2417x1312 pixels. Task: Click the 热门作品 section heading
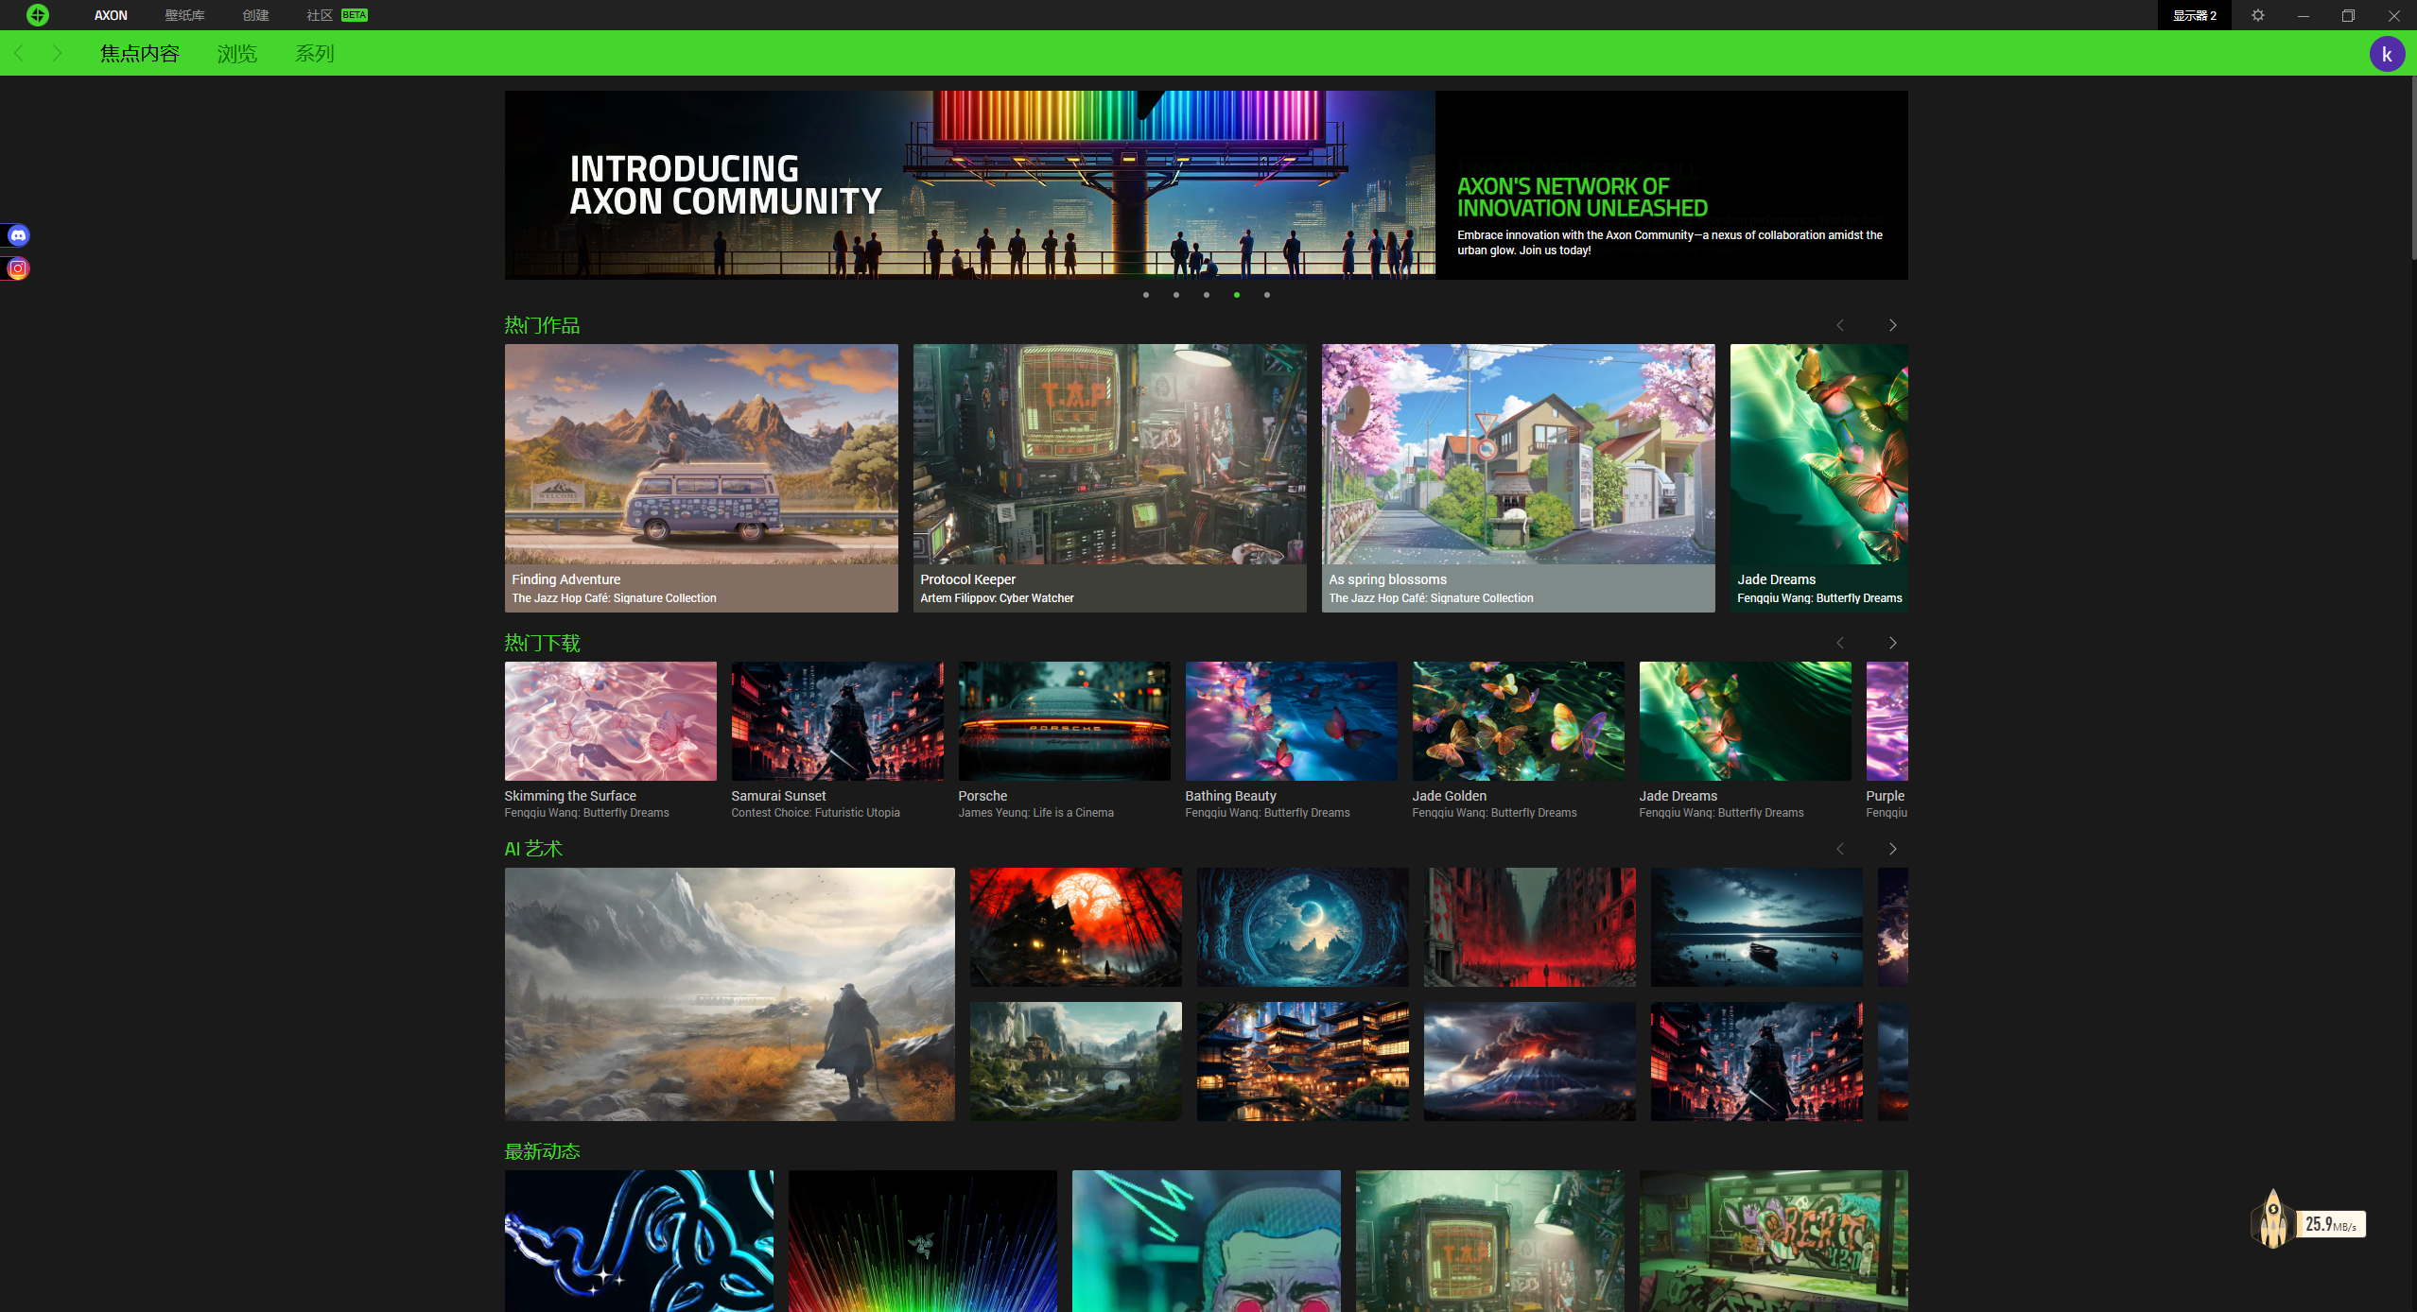[x=542, y=325]
